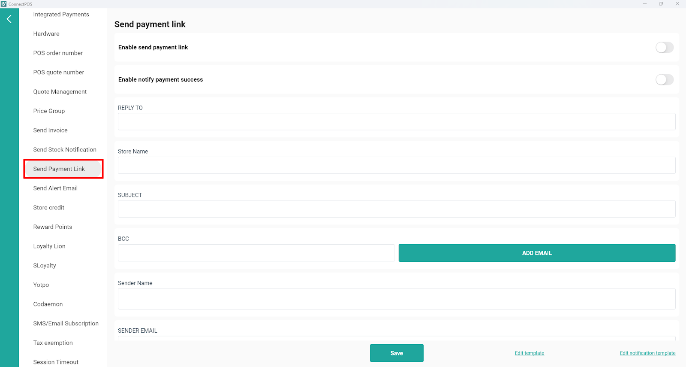Click the 'Send payment link' page heading
The image size is (686, 367).
click(150, 24)
